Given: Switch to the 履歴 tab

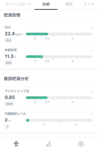Looking at the screenshot, I should pyautogui.click(x=69, y=4).
